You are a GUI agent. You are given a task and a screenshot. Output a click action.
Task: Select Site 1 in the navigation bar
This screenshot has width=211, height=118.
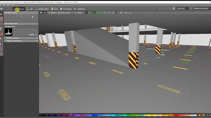pyautogui.click(x=43, y=13)
